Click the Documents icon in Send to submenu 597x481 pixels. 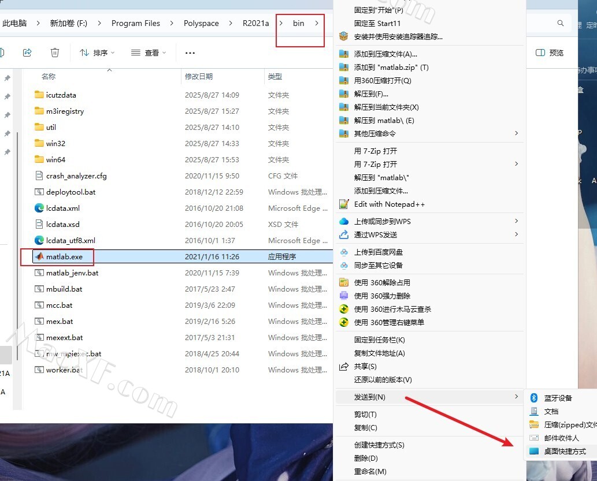coord(534,411)
